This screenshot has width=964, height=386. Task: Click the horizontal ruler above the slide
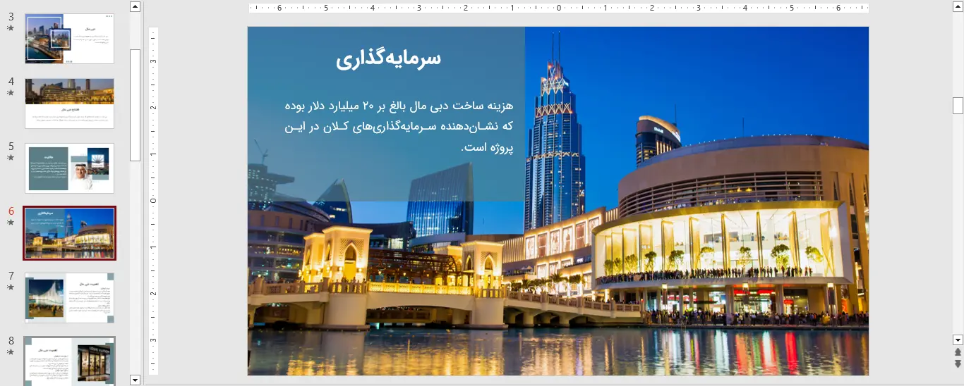558,8
